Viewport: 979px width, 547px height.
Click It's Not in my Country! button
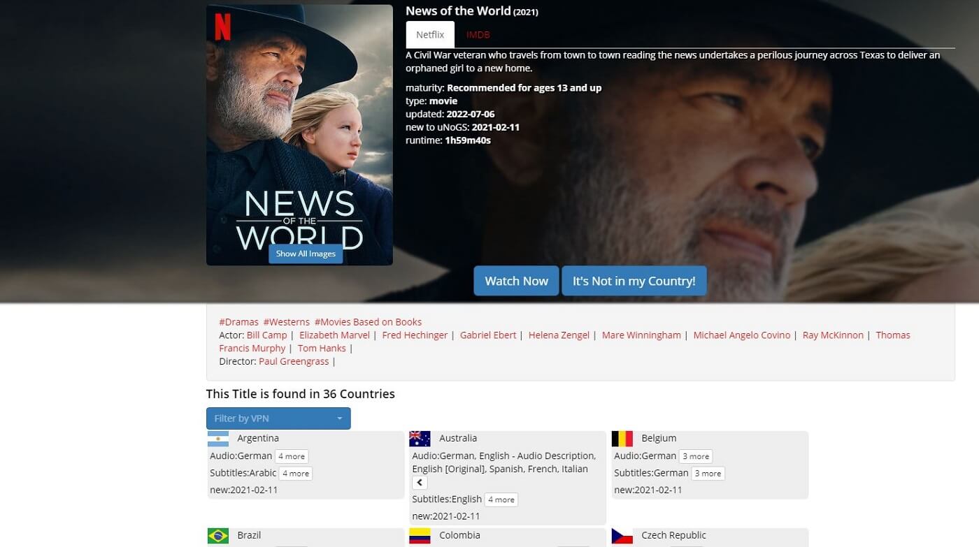pyautogui.click(x=634, y=281)
